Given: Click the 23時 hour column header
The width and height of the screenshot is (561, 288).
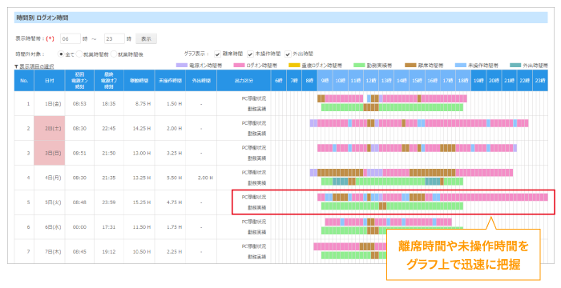Looking at the screenshot, I should (540, 81).
